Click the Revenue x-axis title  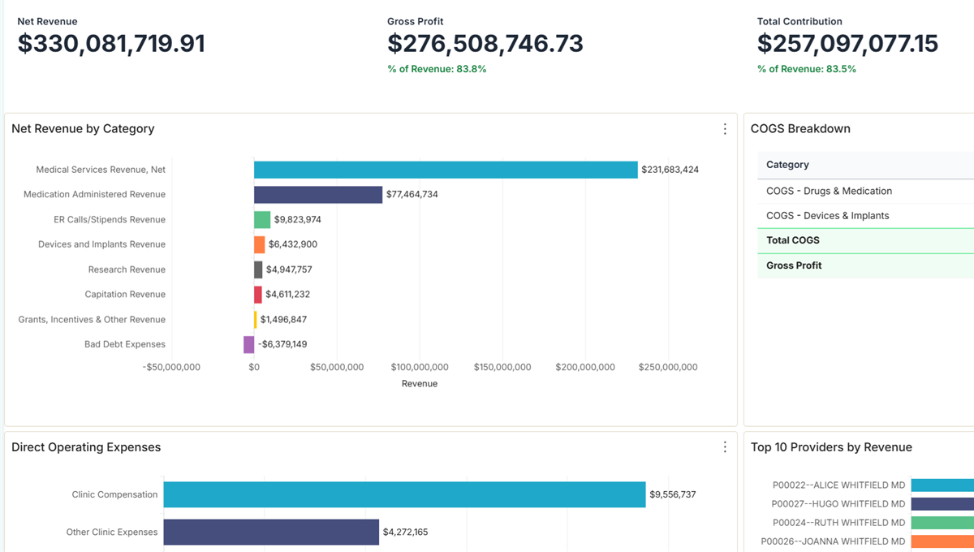[420, 384]
